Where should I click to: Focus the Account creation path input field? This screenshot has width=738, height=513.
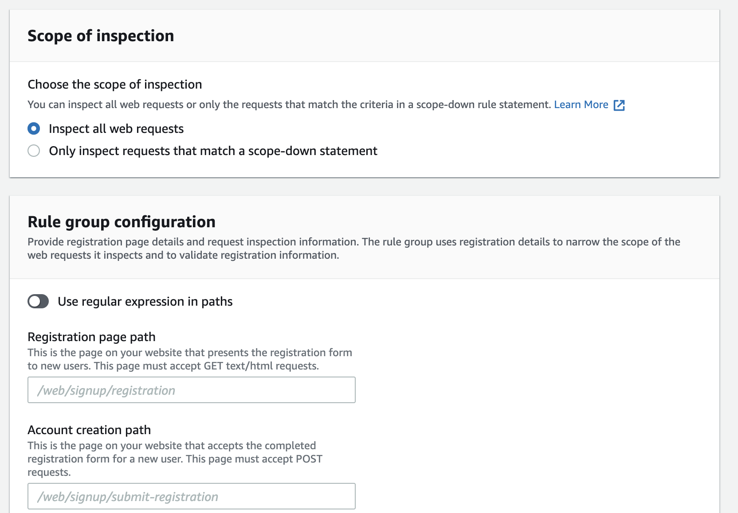[192, 496]
